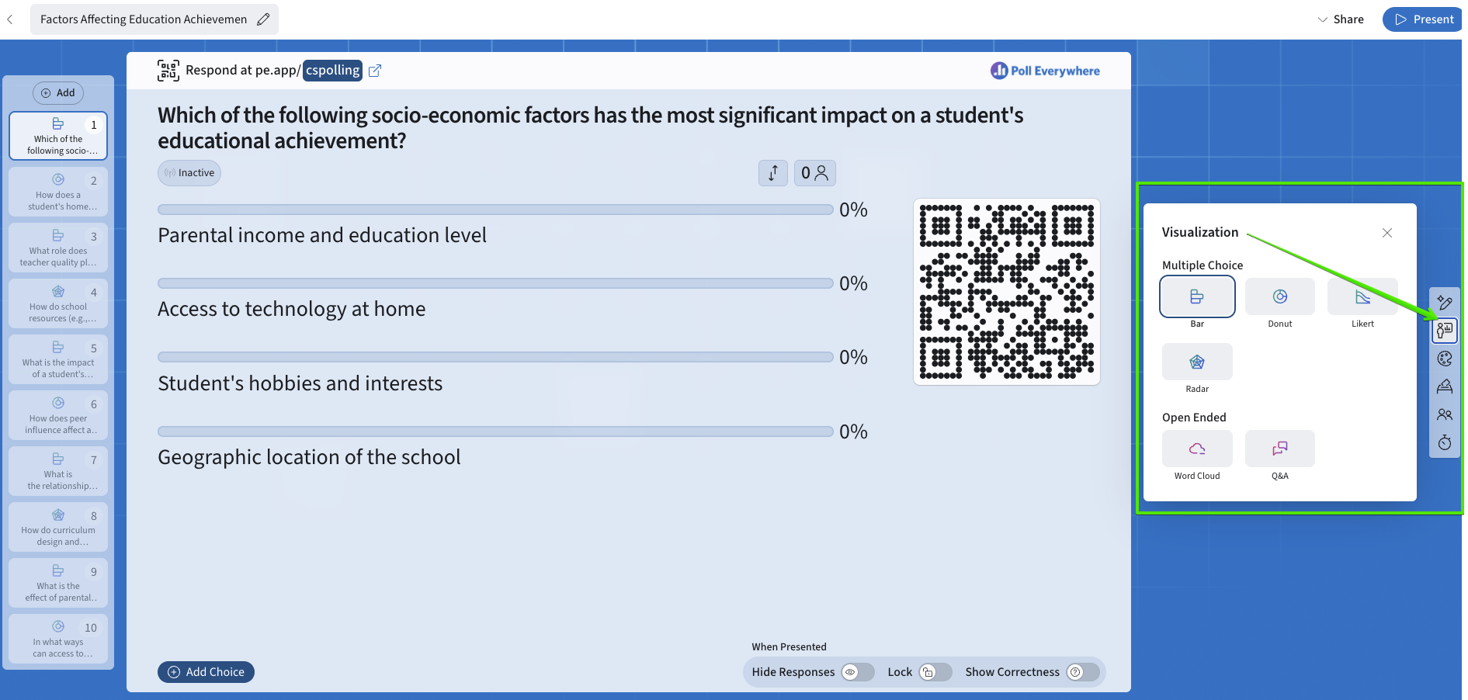Viewport: 1468px width, 700px height.
Task: Open the response settings ballot icon
Action: tap(1445, 386)
